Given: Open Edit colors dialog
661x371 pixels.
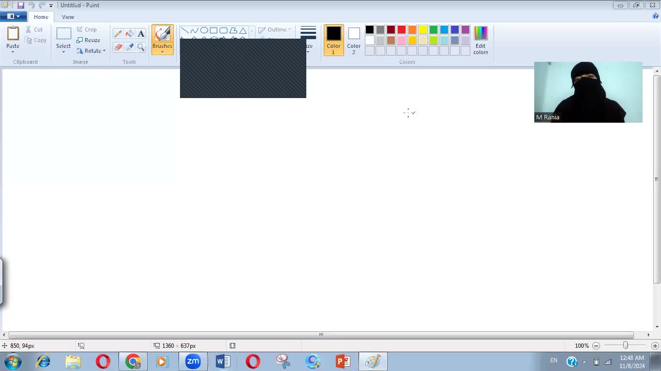Looking at the screenshot, I should 481,40.
